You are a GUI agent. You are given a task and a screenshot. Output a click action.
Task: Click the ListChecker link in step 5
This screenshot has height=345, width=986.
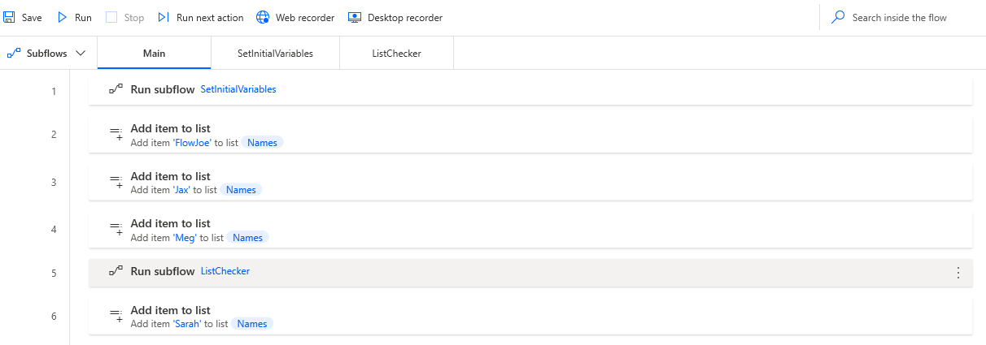(225, 271)
